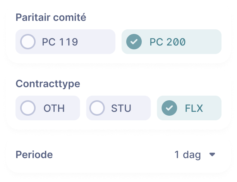The image size is (237, 182).
Task: Click the Paritair comité heading
Action: coord(50,17)
